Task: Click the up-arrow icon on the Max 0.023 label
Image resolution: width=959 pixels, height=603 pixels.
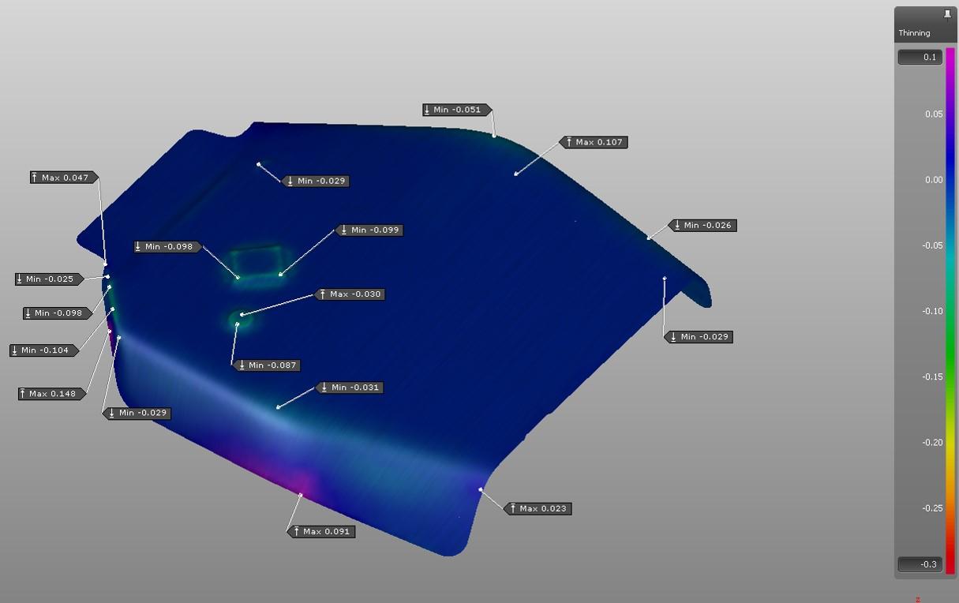Action: click(513, 509)
